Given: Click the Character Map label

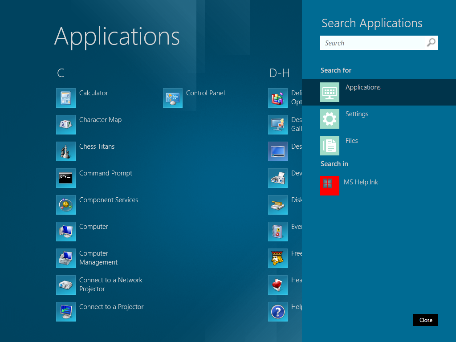Looking at the screenshot, I should (x=100, y=120).
